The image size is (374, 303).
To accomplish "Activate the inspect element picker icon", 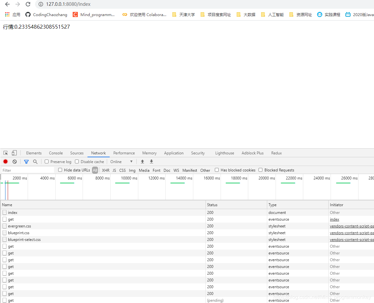I will click(x=6, y=153).
